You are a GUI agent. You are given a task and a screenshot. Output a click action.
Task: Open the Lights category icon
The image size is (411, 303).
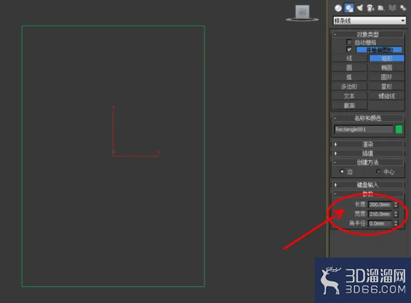click(x=360, y=8)
